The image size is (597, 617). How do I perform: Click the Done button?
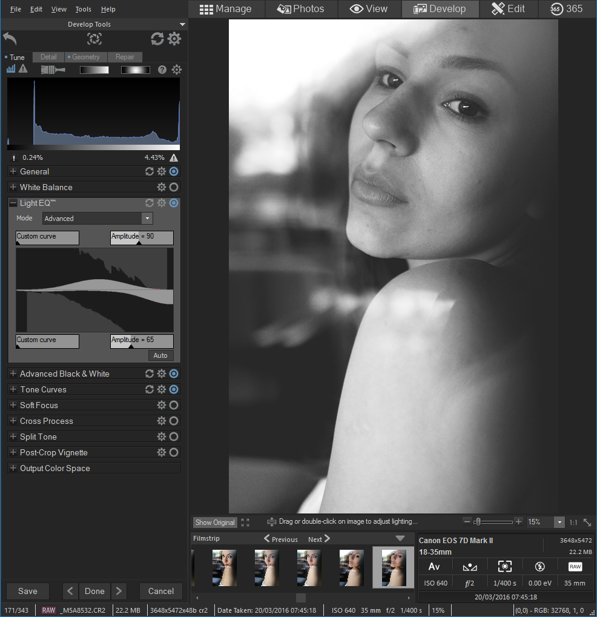94,591
